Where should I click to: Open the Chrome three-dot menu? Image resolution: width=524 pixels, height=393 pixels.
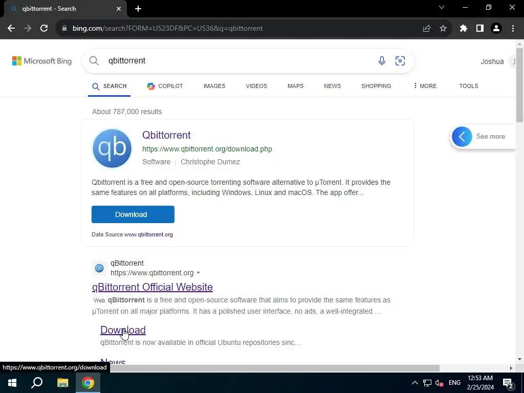point(513,29)
